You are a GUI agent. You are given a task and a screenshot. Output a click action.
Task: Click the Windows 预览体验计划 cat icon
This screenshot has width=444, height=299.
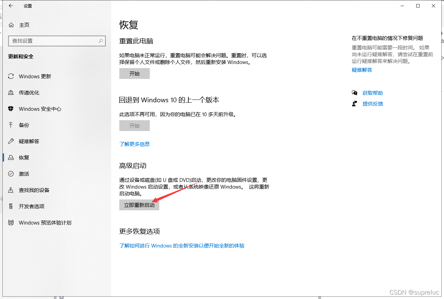(11, 223)
